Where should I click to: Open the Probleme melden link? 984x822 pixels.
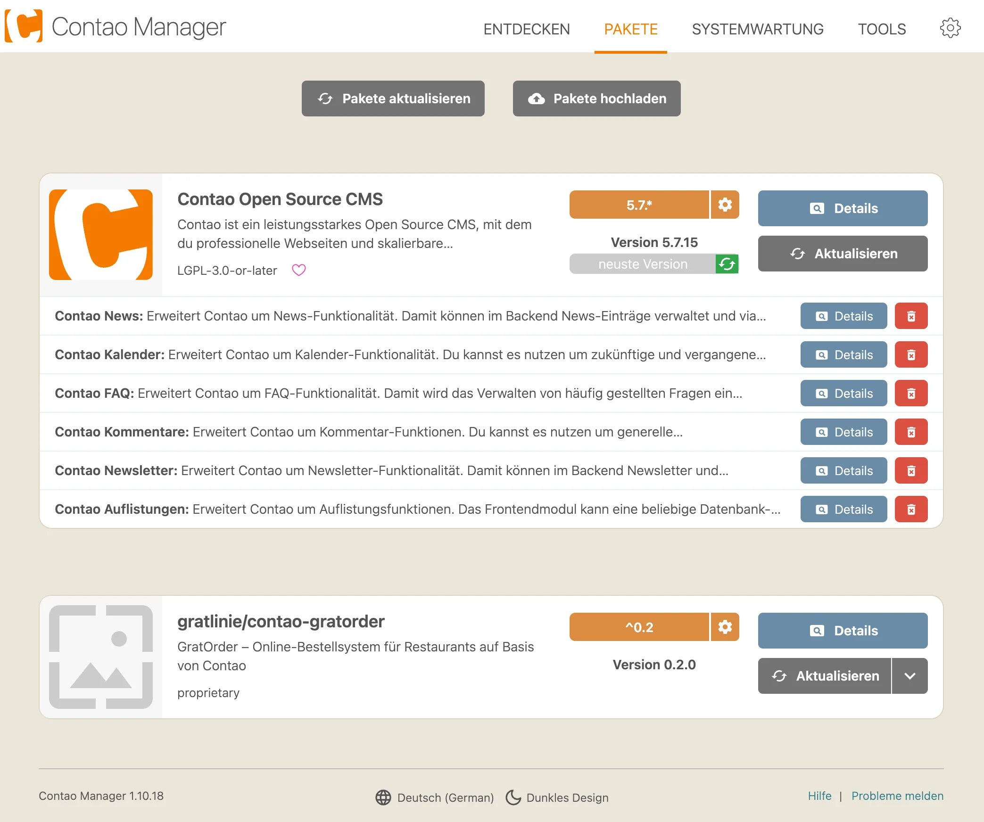[x=897, y=796]
